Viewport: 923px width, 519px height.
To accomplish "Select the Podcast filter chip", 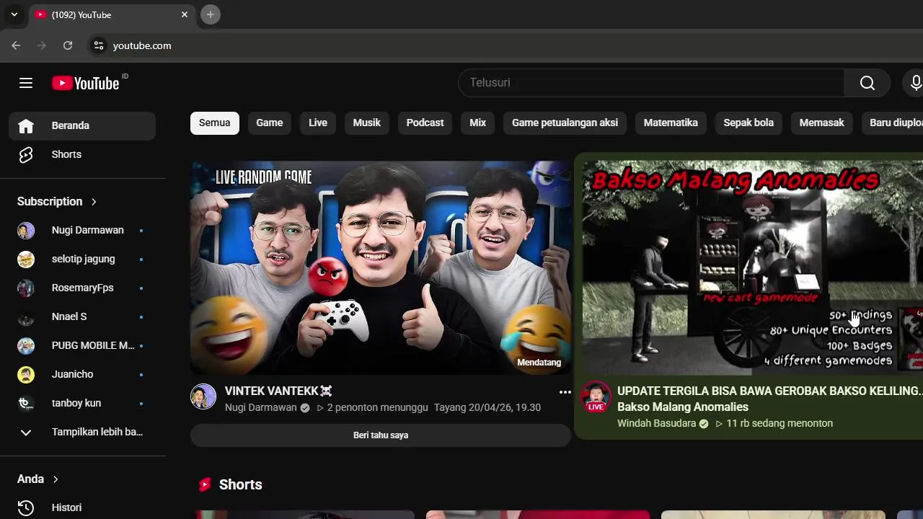I will point(425,123).
